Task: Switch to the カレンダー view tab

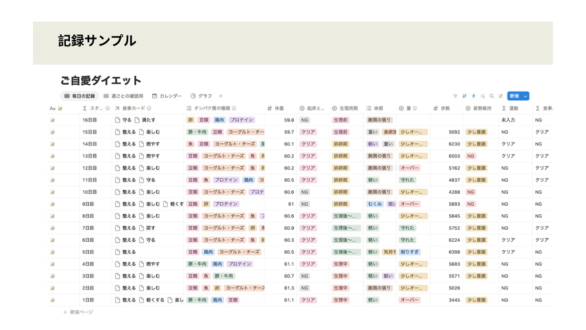Action: click(x=167, y=96)
